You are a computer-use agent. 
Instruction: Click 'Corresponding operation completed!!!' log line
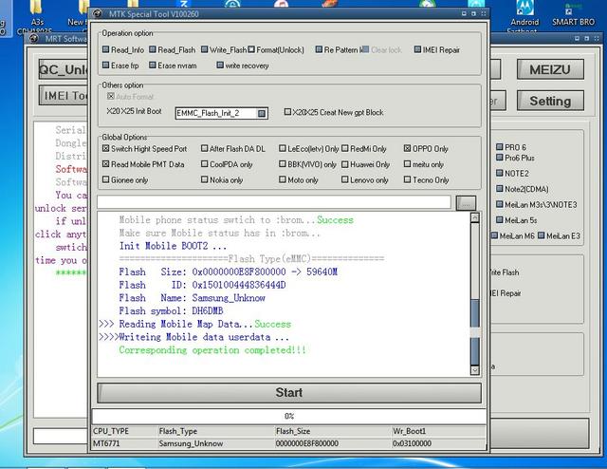point(212,350)
